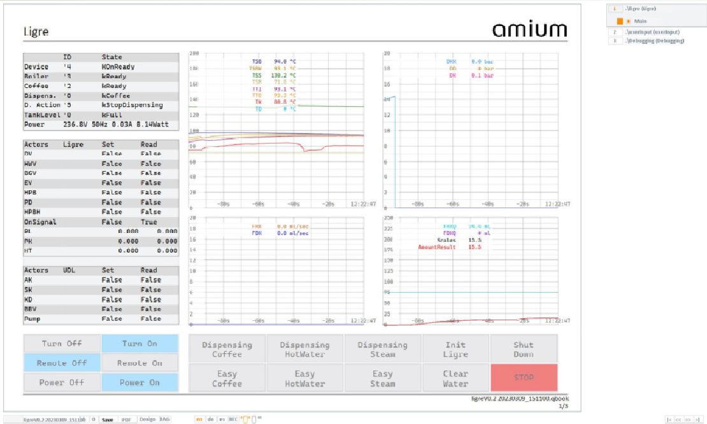Screen dimensions: 707x424
Task: Select 'en' language in bottom toolbar
Action: 199,420
